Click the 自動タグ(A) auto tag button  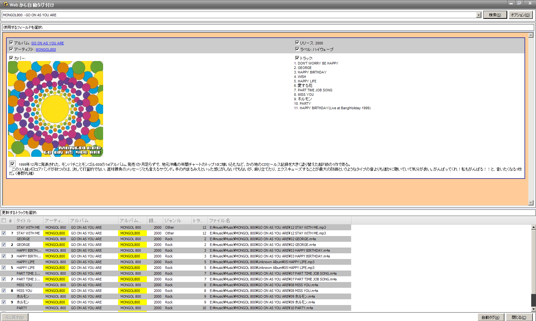(491, 317)
